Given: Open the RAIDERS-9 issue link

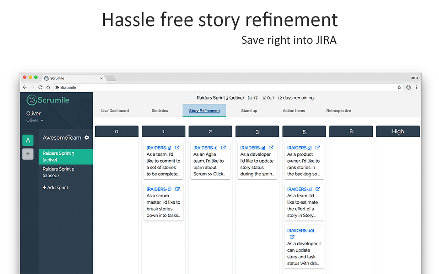Looking at the screenshot, I should point(252,148).
